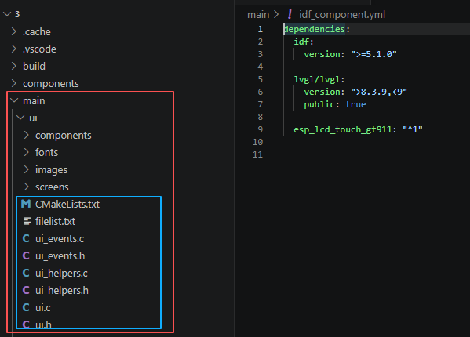This screenshot has width=470, height=337.
Task: Select the main breadcrumb segment
Action: point(258,14)
